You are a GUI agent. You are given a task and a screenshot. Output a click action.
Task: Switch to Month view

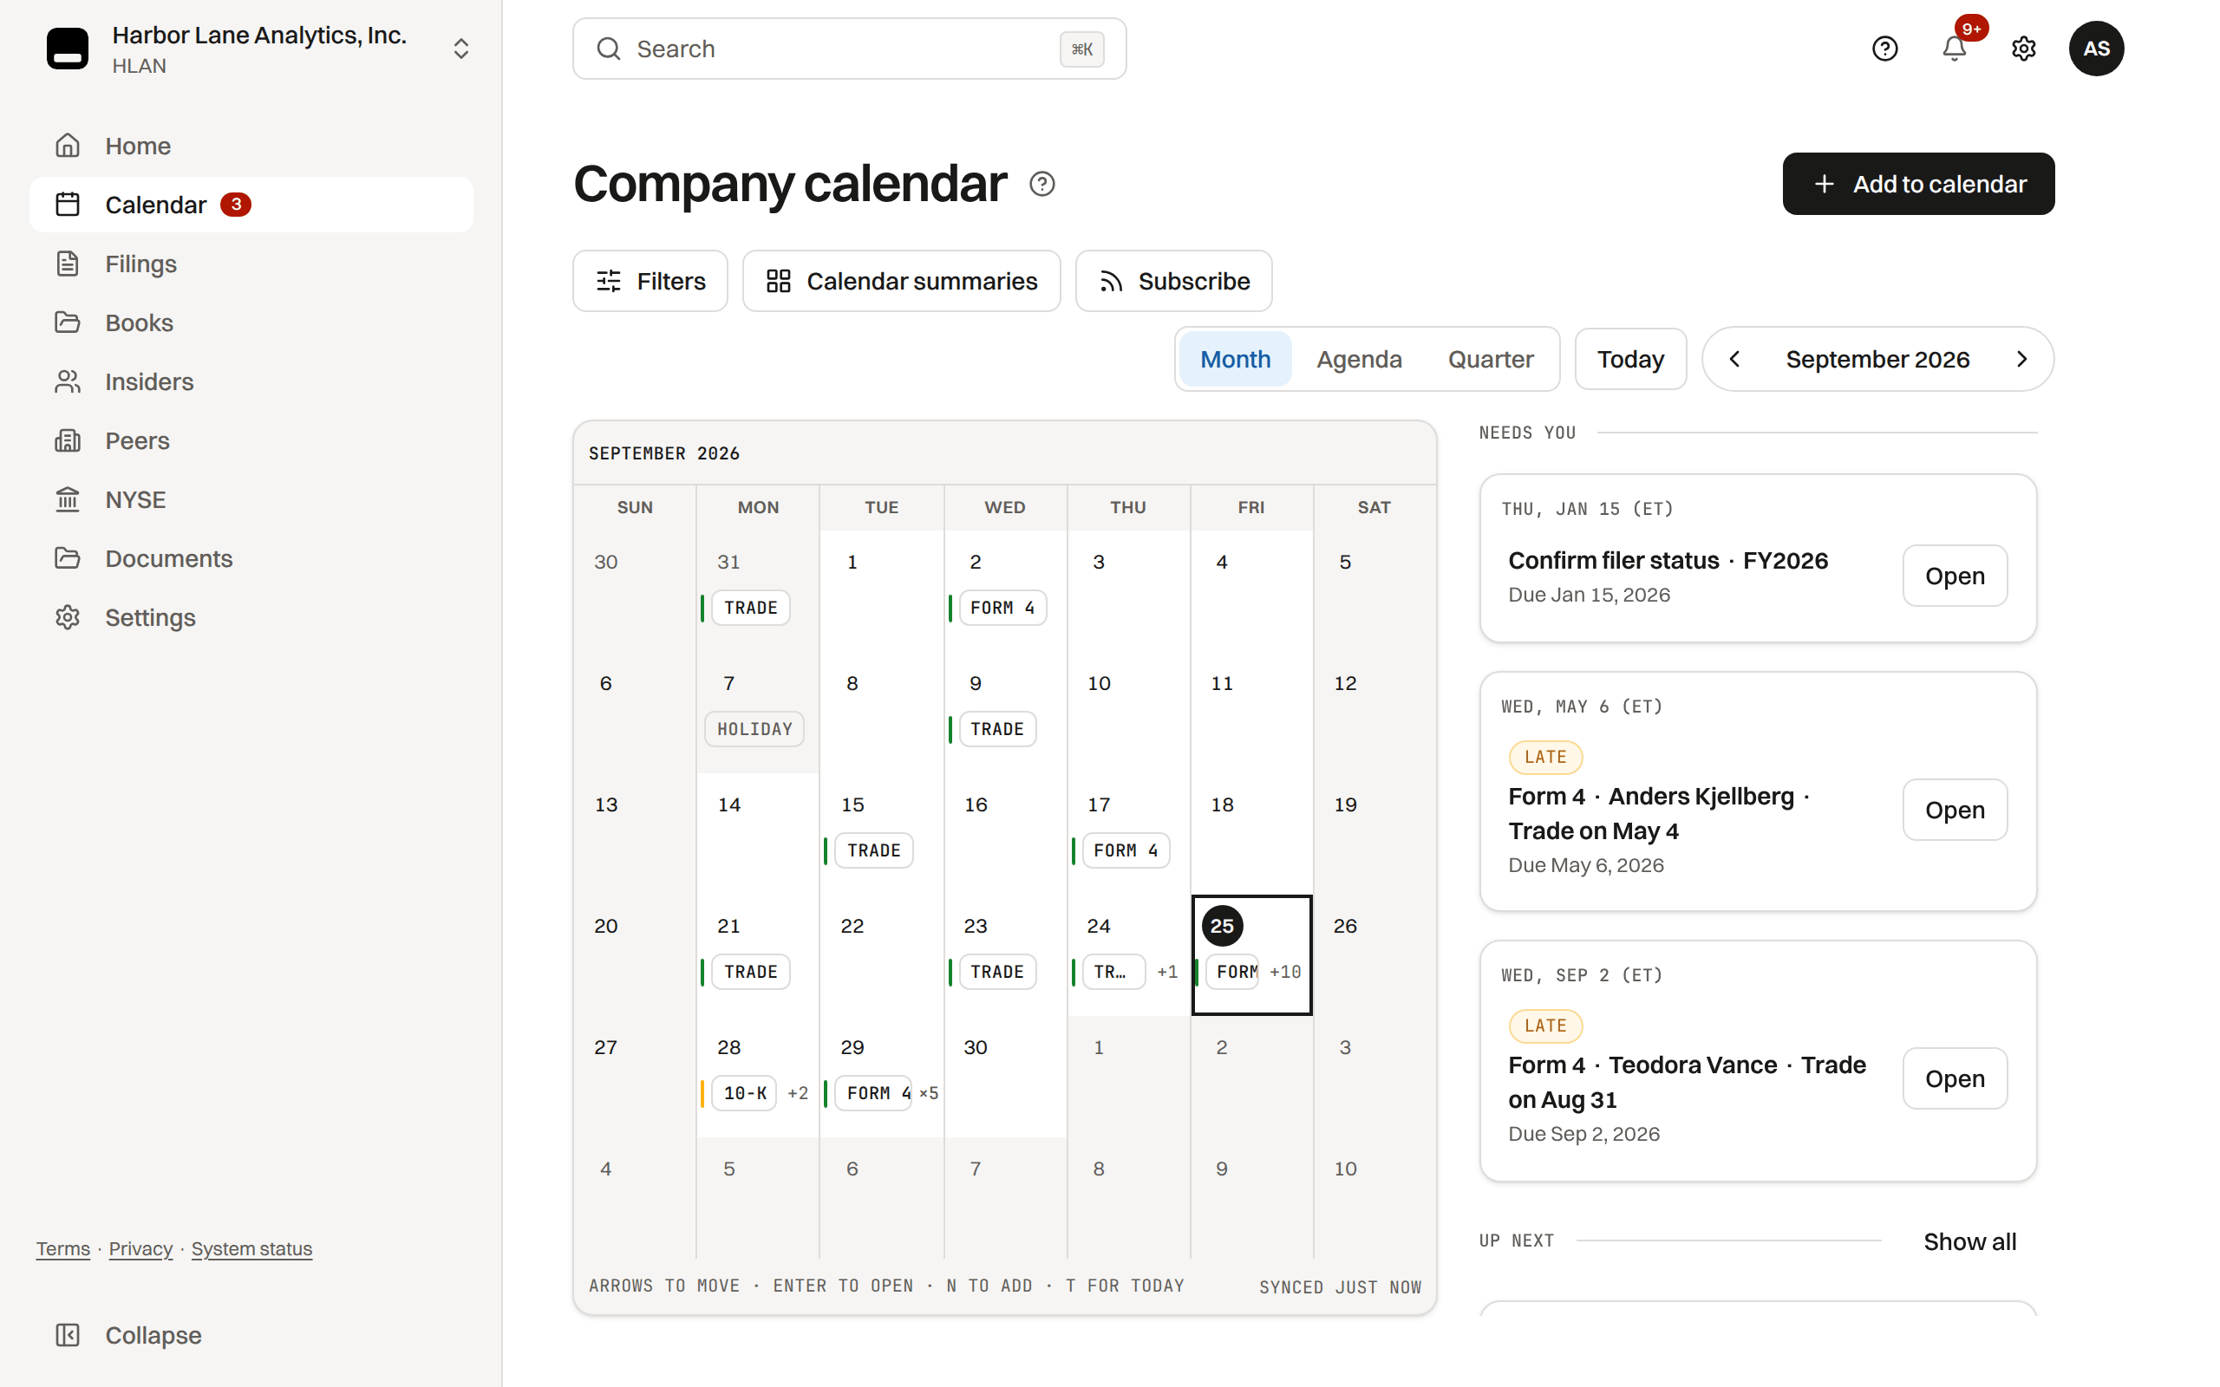click(1235, 359)
